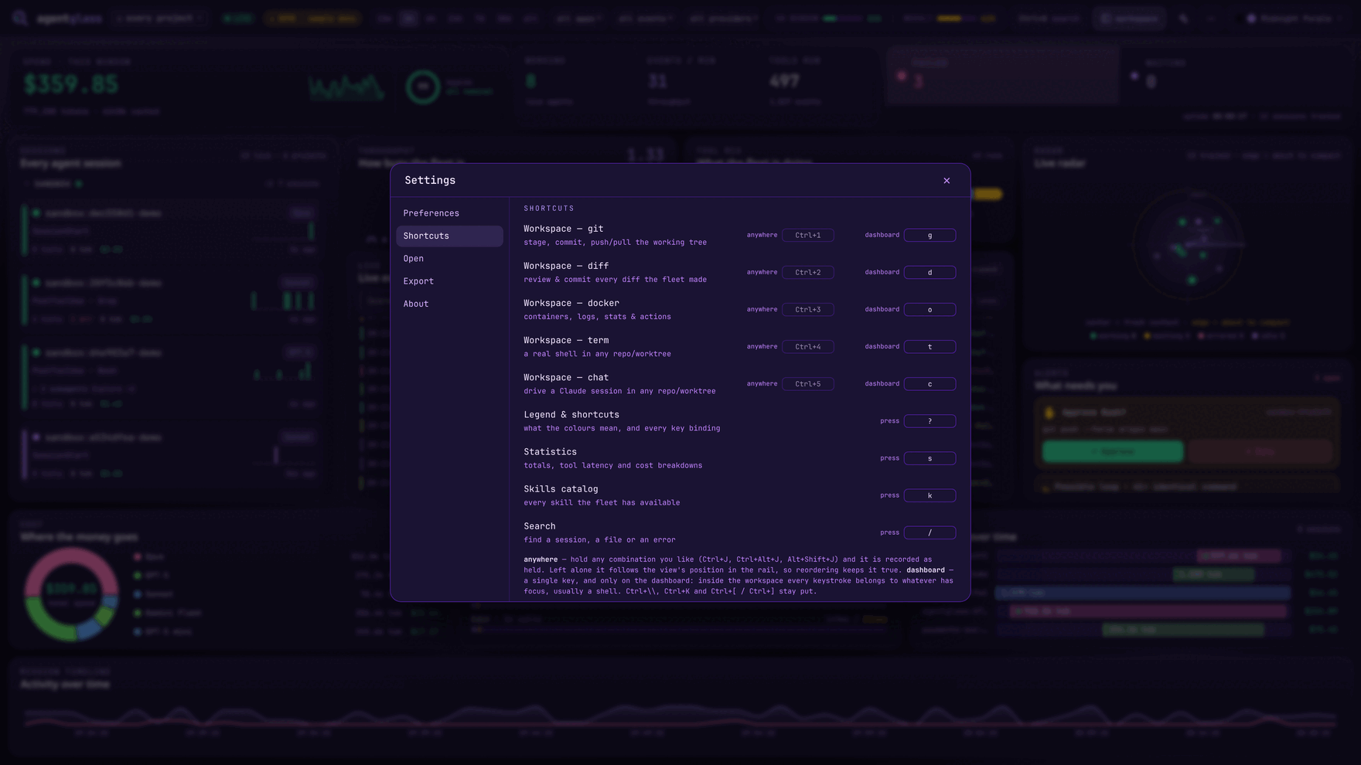The image size is (1361, 765).
Task: Switch to the Export section
Action: click(x=449, y=281)
